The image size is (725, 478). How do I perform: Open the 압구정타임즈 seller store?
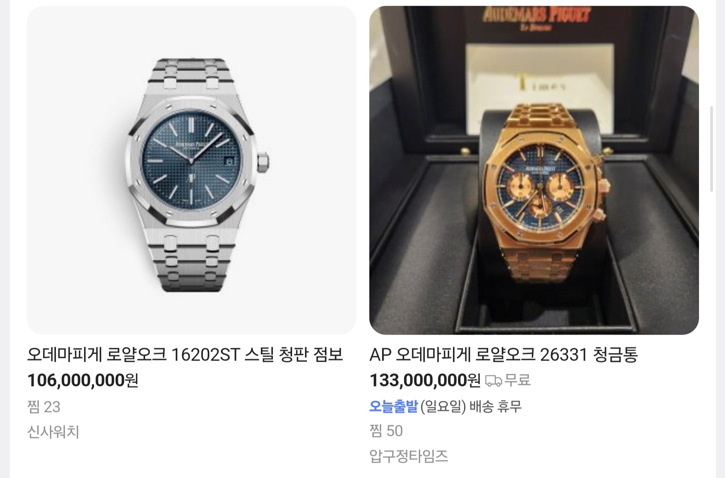(x=409, y=456)
